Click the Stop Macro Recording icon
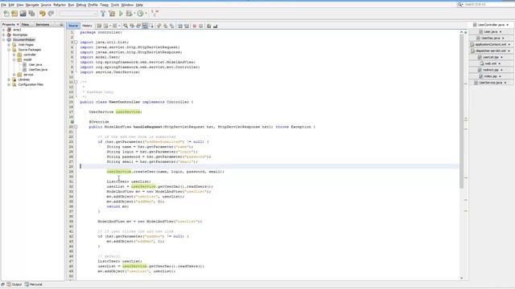Image resolution: width=515 pixels, height=289 pixels. [201, 26]
